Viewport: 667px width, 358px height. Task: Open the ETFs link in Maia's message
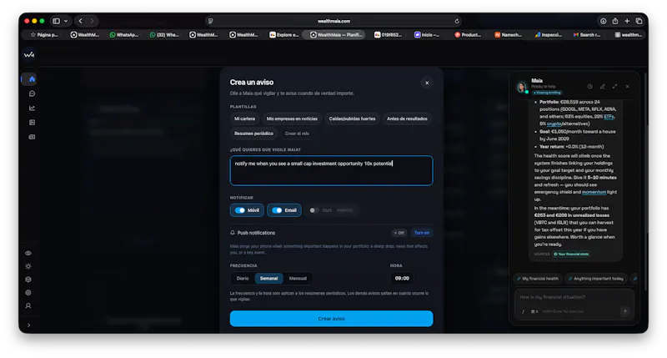[609, 117]
